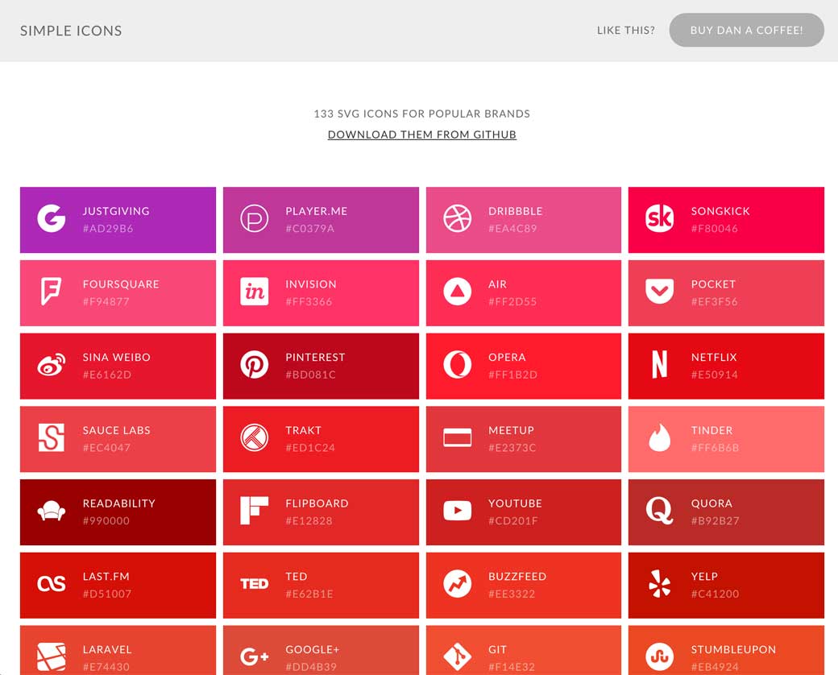Select the JustGiving purple color tile

118,220
